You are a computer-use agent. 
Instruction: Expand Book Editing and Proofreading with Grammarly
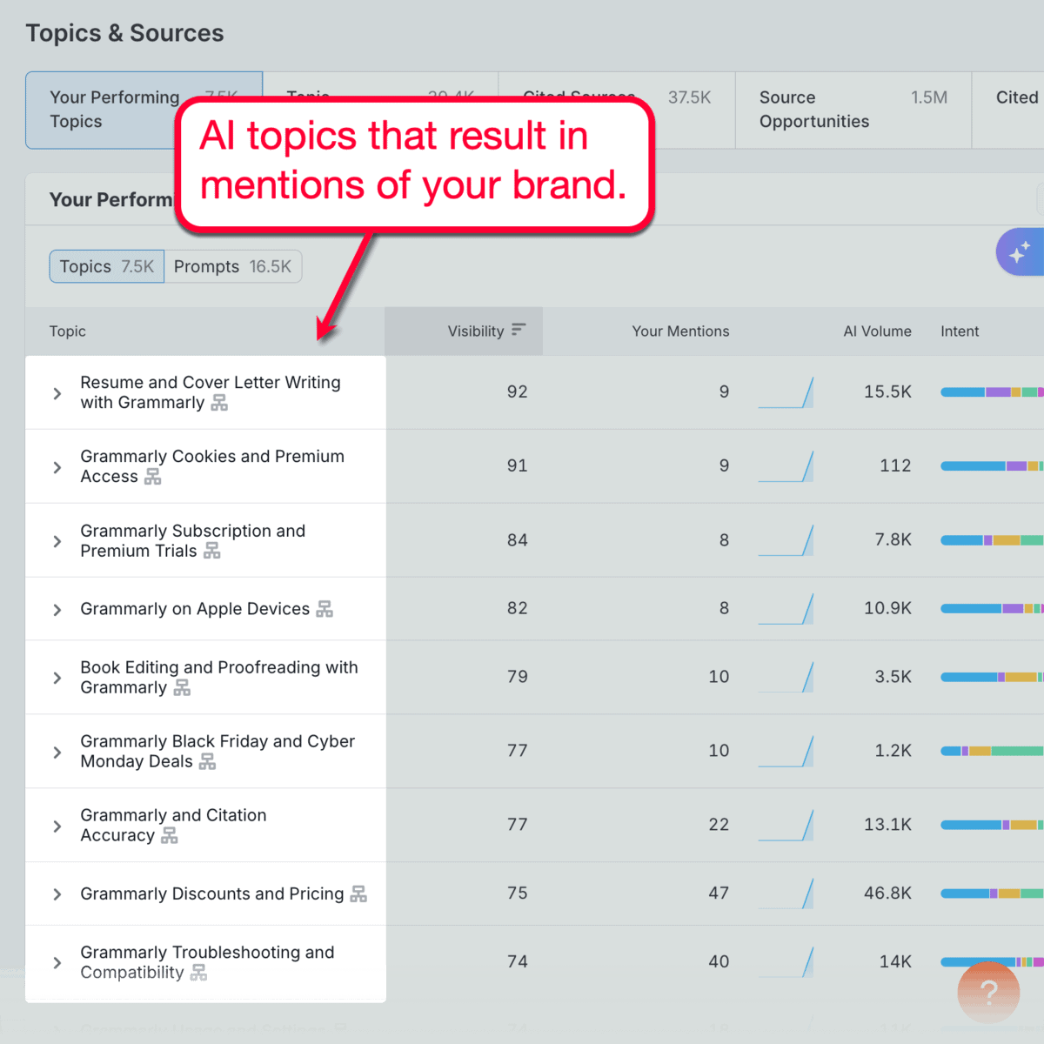point(57,677)
